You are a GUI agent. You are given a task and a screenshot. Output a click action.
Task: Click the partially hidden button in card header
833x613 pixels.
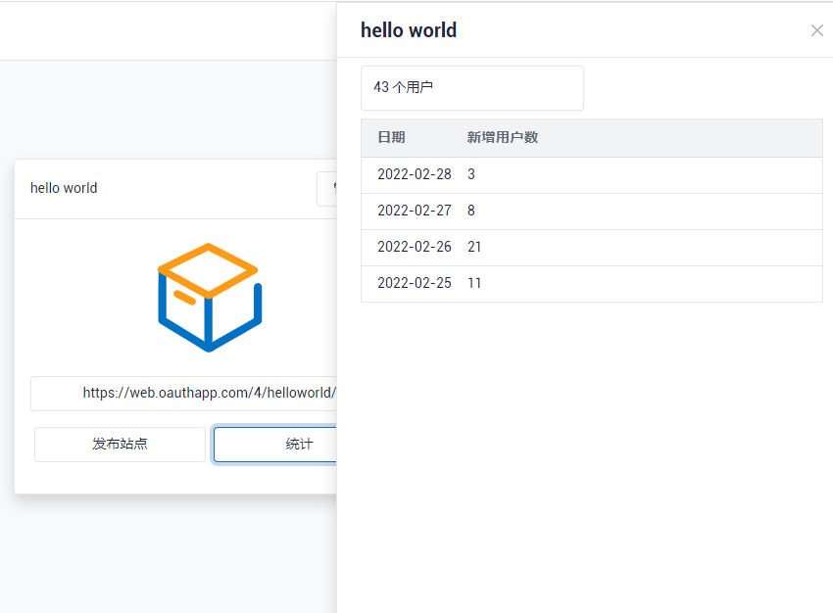(327, 188)
